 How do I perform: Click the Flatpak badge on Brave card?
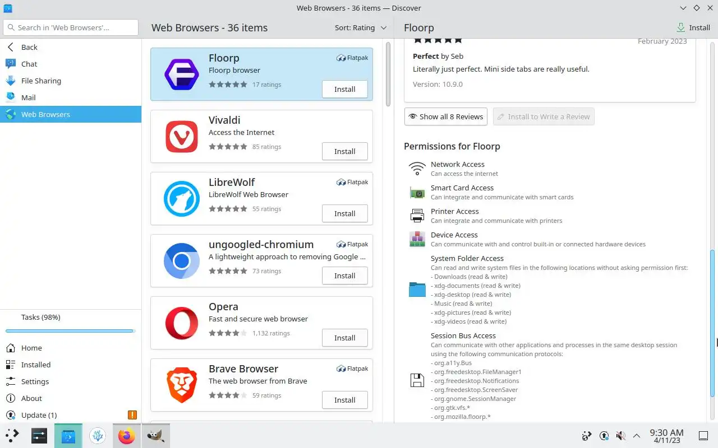(x=352, y=368)
